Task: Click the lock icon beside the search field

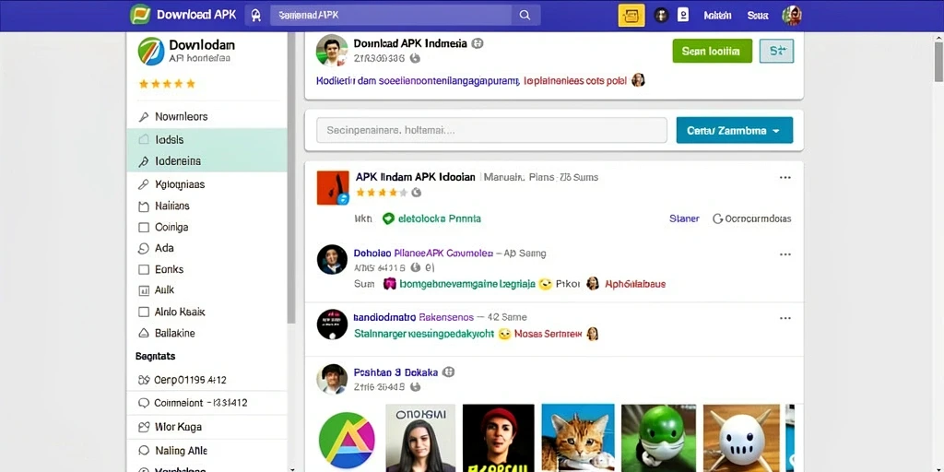Action: [256, 16]
